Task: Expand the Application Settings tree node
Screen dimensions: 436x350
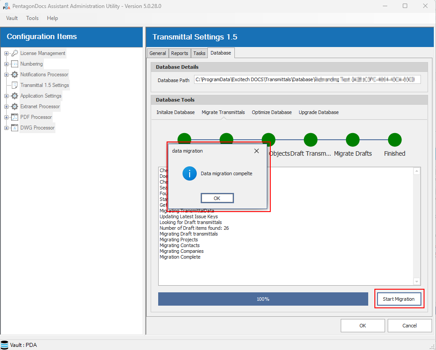Action: [7, 96]
